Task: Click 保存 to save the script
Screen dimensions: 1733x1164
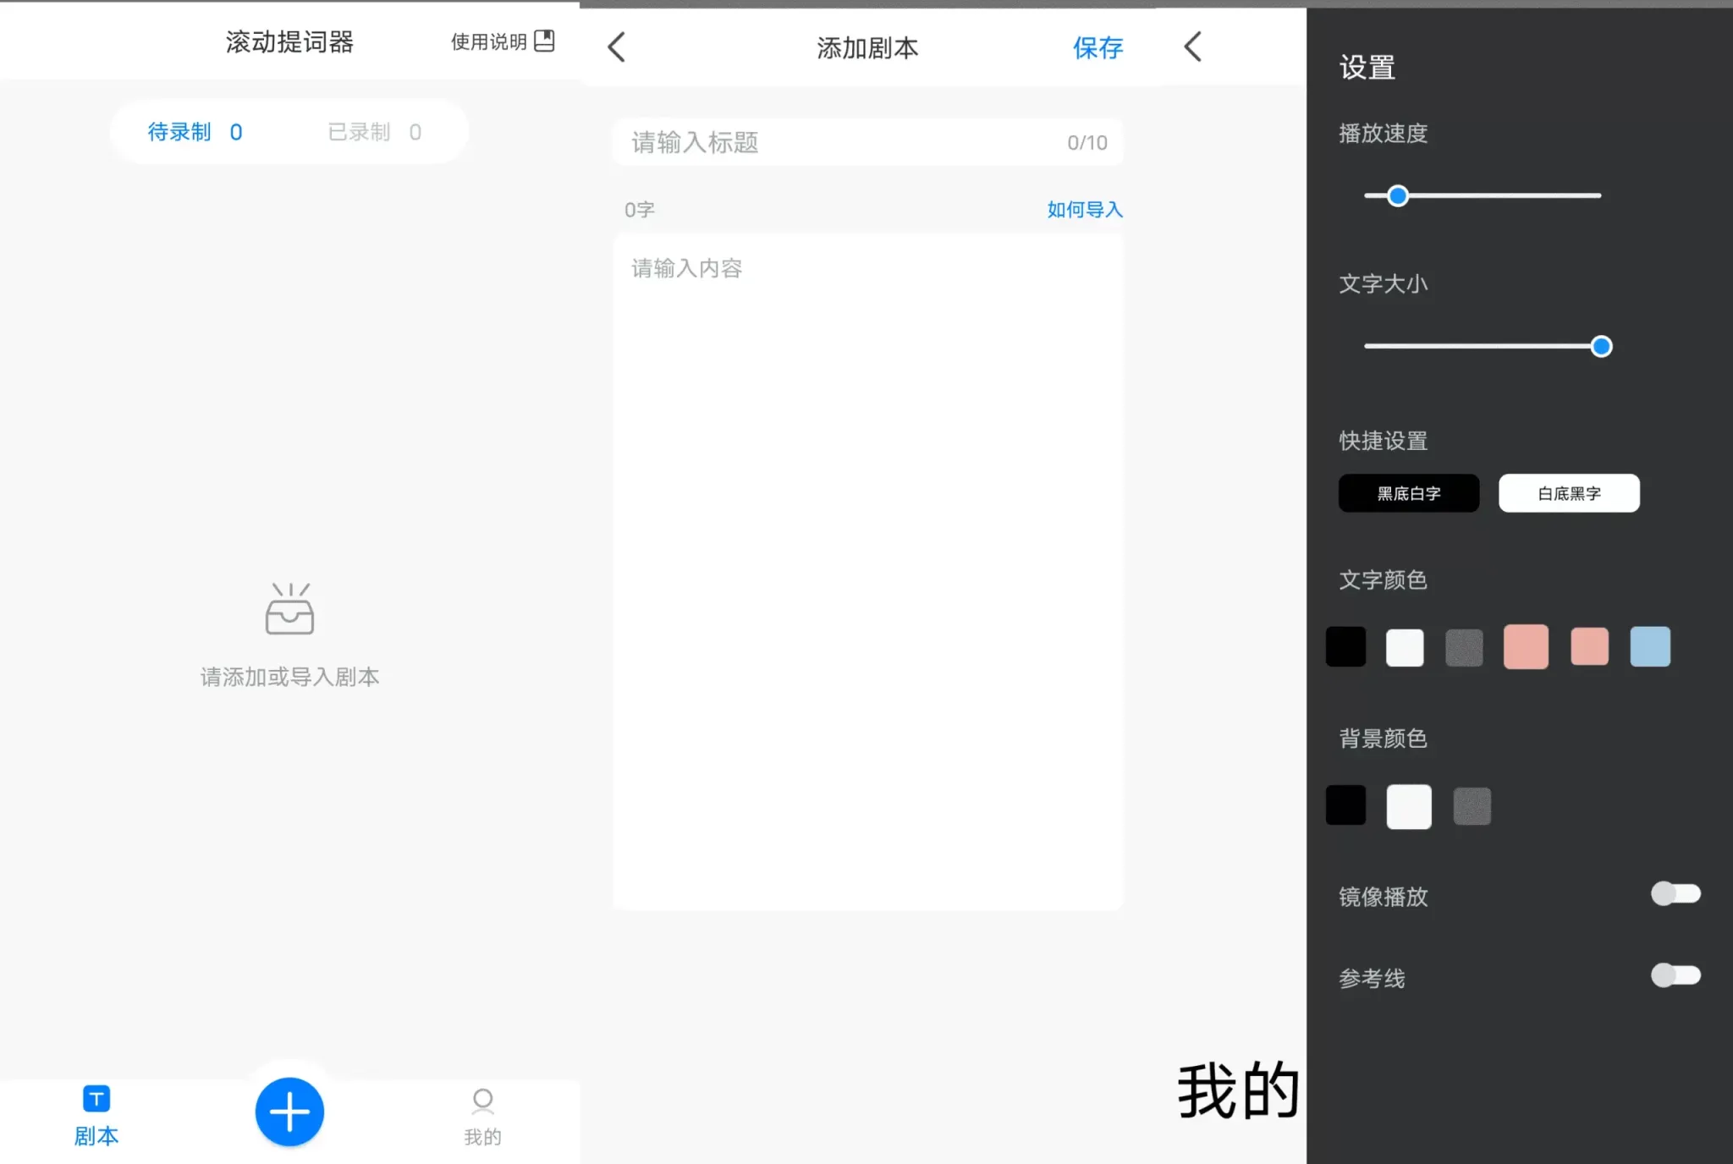Action: [1097, 48]
